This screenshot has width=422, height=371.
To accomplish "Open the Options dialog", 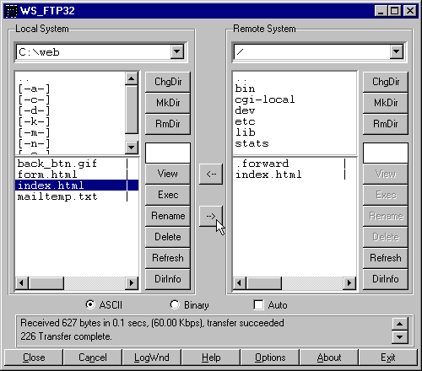I will (x=270, y=358).
